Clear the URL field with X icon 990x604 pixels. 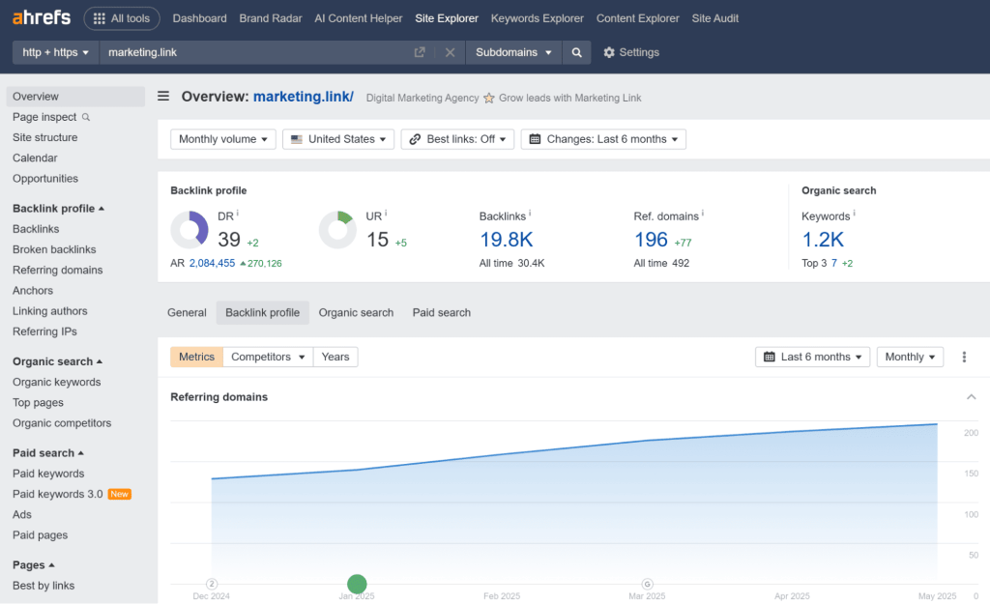tap(450, 52)
